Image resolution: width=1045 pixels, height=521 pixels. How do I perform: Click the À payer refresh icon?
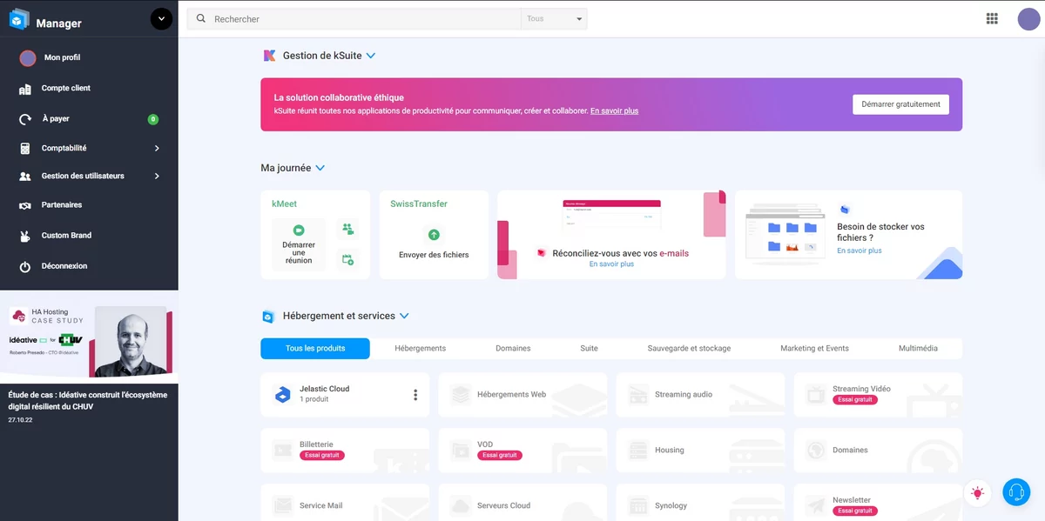click(x=25, y=119)
